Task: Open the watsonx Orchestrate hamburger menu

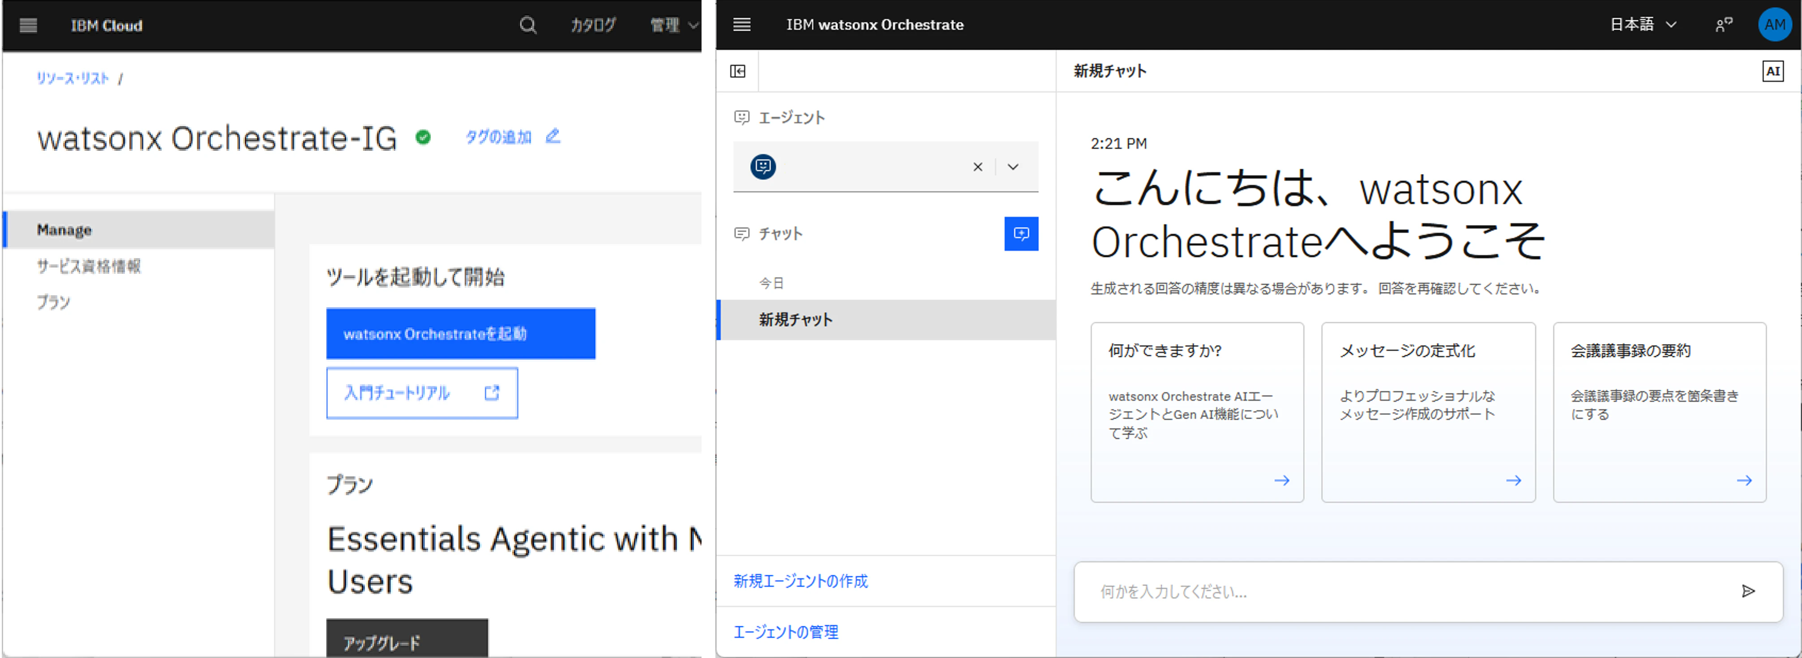Action: 741,25
